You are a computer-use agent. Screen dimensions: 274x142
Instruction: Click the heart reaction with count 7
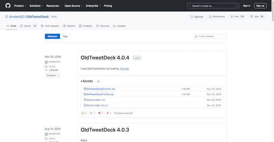100,113
